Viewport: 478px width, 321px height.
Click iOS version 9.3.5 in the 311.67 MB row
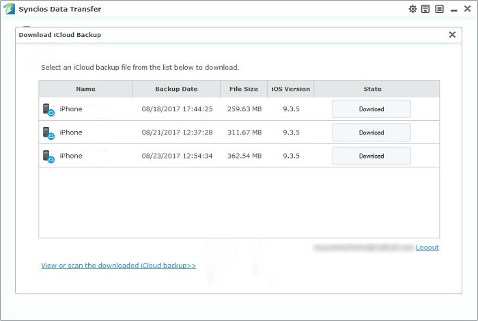(x=291, y=132)
